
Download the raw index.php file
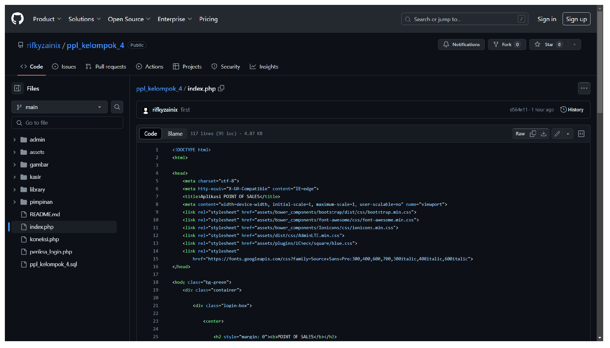pos(544,134)
